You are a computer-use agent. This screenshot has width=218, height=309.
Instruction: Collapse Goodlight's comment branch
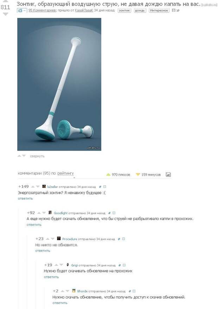114,213
